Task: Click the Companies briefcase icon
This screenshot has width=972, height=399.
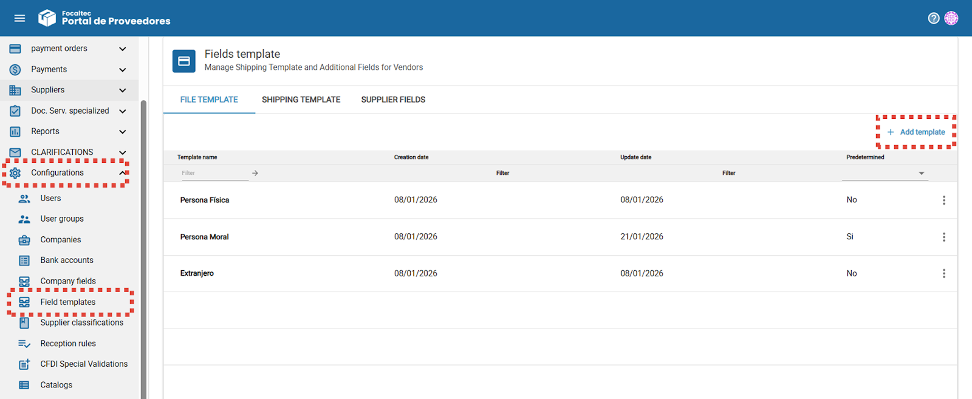Action: (x=24, y=240)
